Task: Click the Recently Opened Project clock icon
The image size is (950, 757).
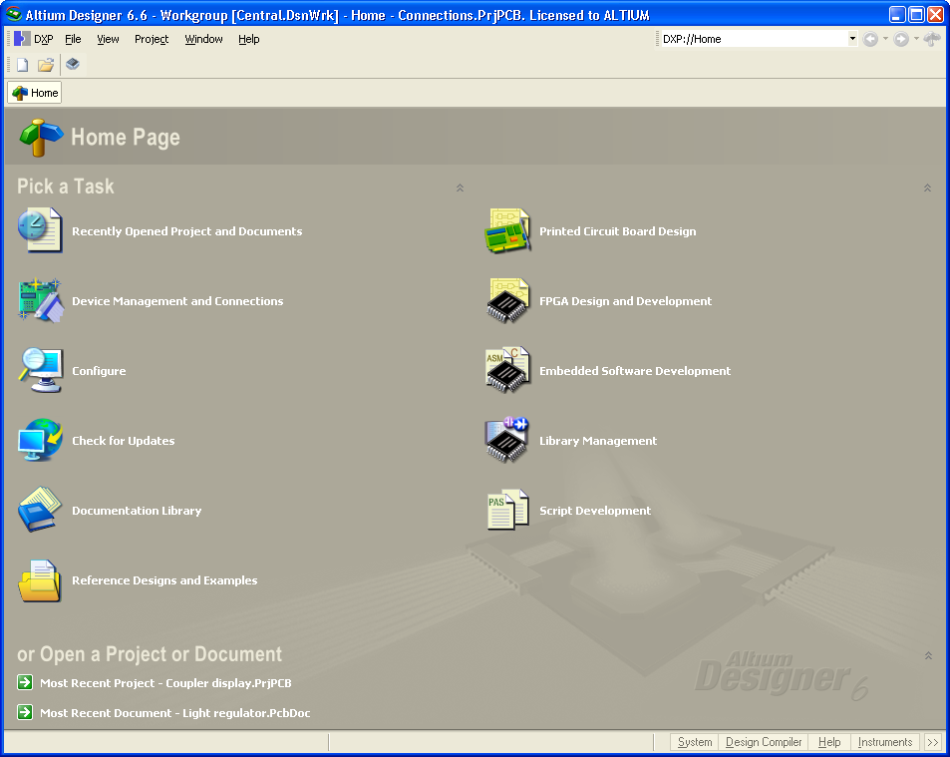Action: (x=40, y=230)
